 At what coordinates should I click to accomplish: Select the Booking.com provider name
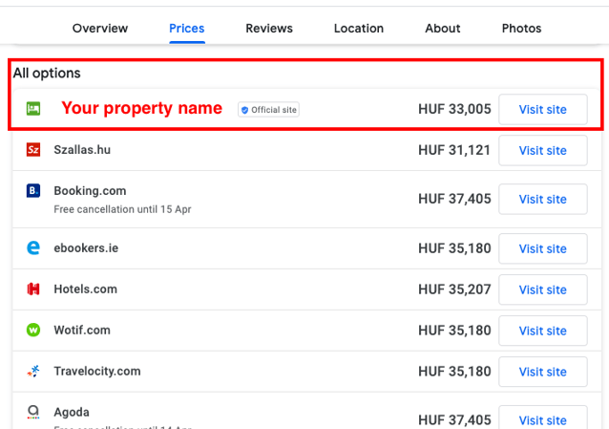pos(90,191)
